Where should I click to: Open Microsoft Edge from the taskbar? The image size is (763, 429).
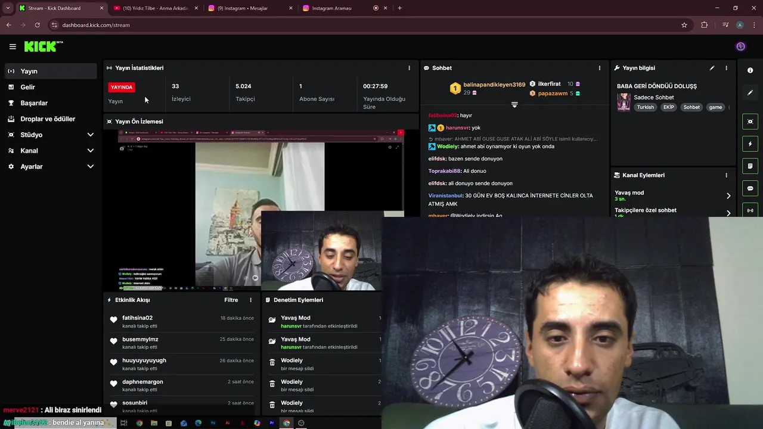click(x=198, y=423)
